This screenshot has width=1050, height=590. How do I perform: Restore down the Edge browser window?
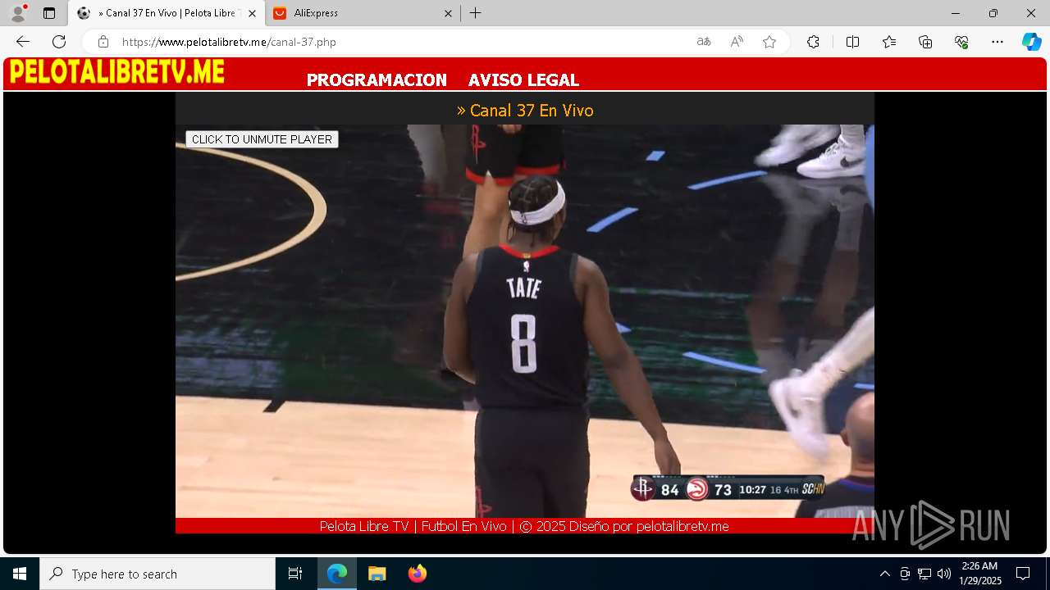(x=993, y=13)
